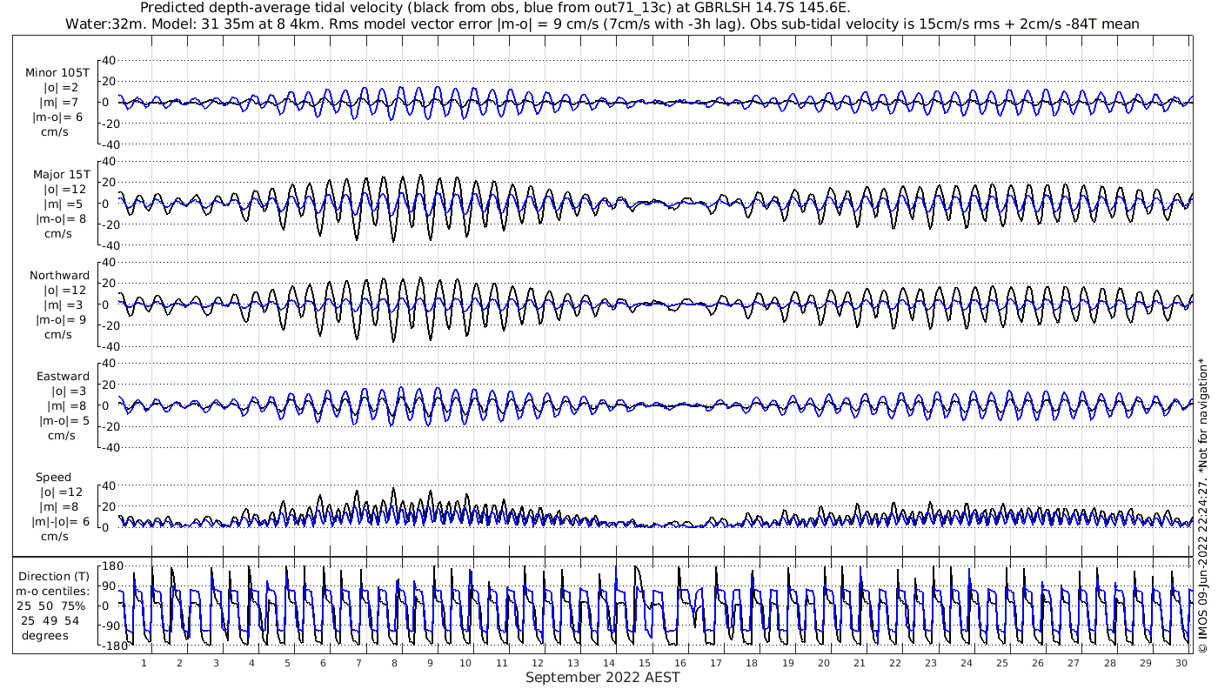Click the 'Direction (T)' panel label
Image resolution: width=1218 pixels, height=696 pixels.
[x=53, y=576]
